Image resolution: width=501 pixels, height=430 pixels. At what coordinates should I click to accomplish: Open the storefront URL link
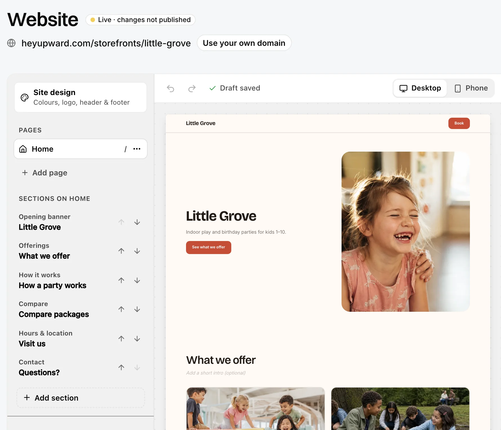106,43
